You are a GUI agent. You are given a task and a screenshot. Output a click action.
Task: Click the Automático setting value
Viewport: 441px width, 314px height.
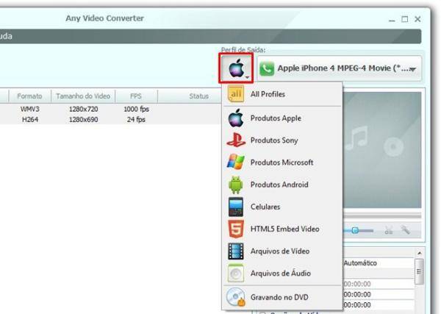[x=360, y=263]
